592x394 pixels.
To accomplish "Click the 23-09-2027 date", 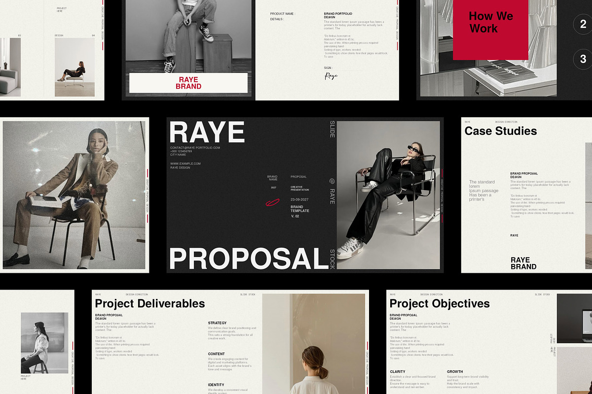I will (x=299, y=199).
